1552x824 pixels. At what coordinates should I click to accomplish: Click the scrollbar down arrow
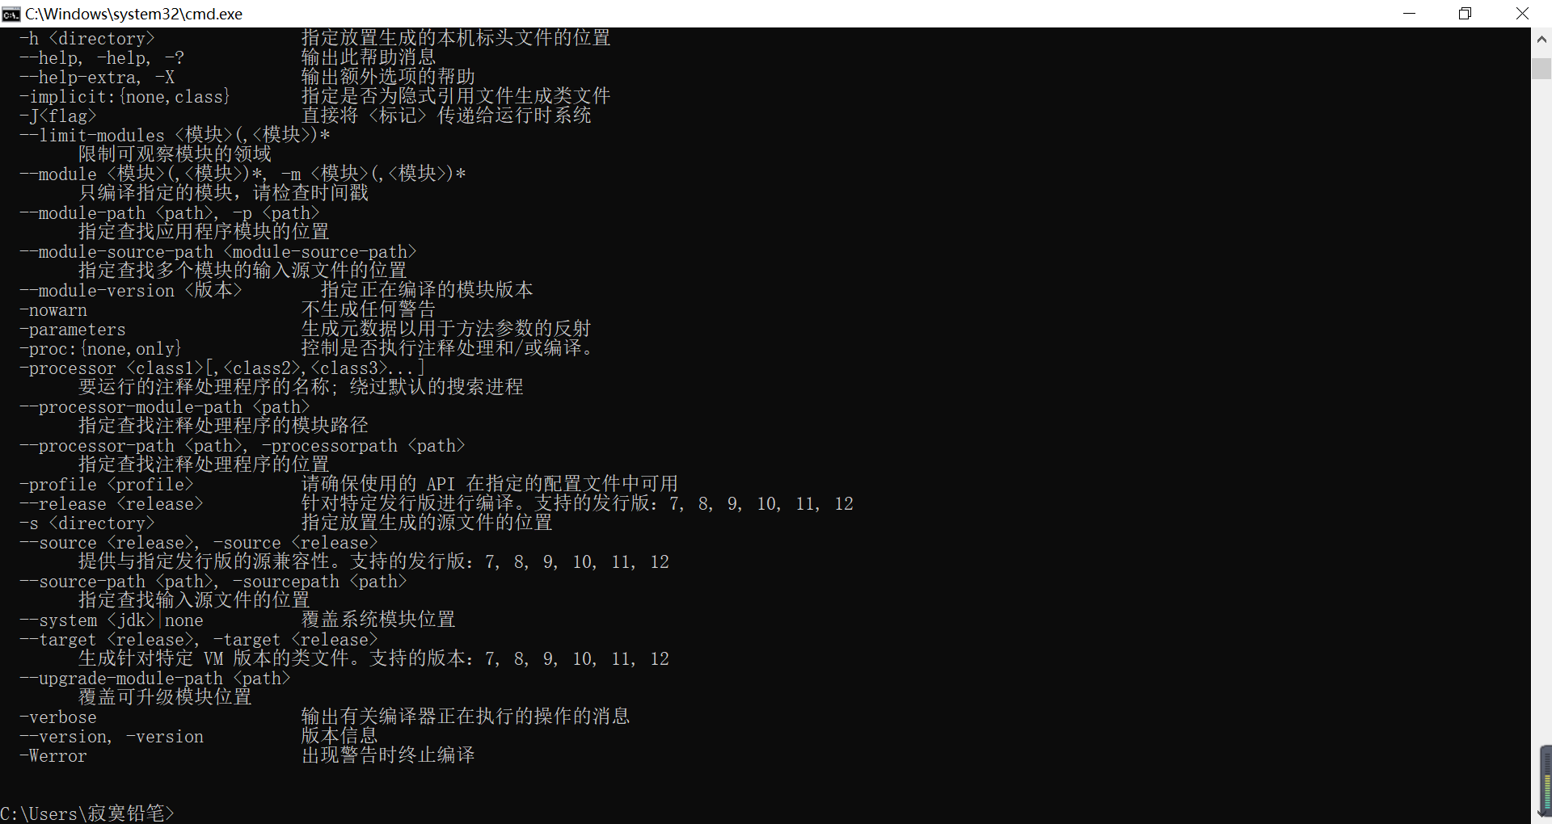1541,814
